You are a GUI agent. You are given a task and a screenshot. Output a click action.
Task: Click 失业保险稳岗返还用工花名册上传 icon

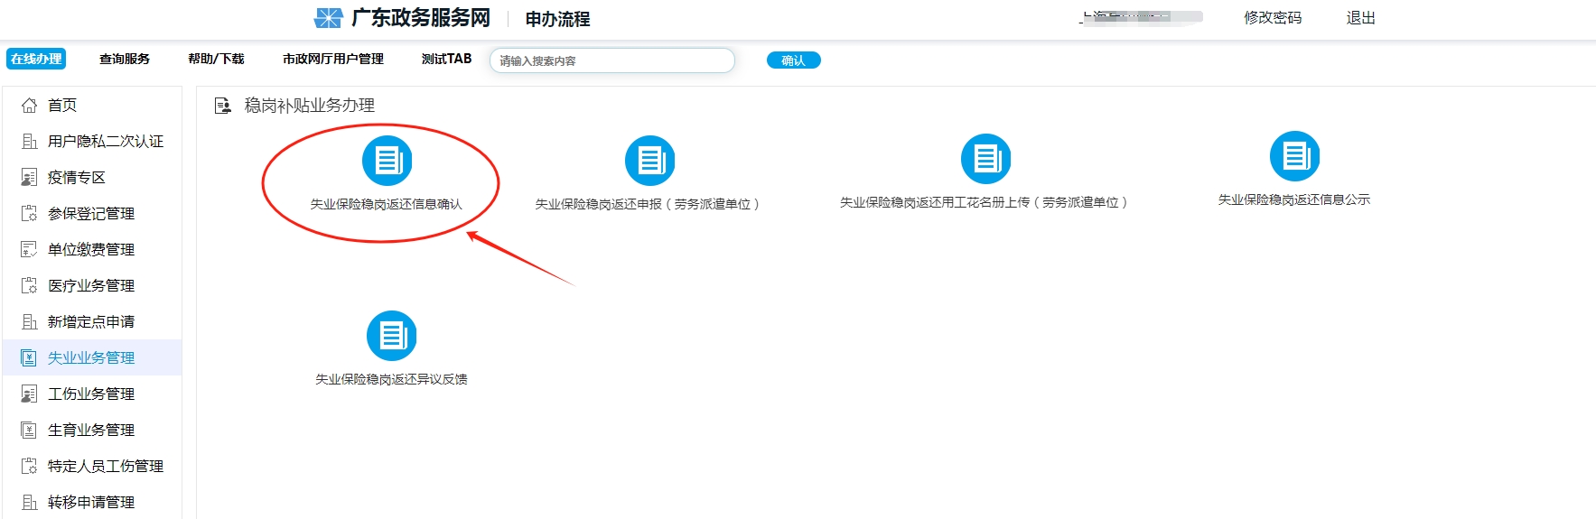click(985, 159)
